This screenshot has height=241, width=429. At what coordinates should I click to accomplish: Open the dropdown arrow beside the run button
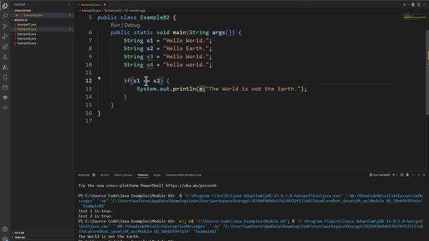click(408, 5)
